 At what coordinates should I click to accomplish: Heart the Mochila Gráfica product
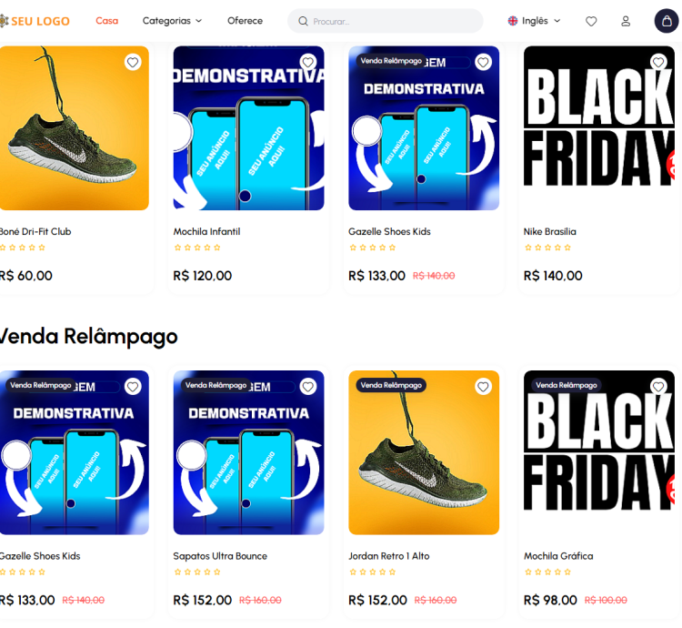658,387
